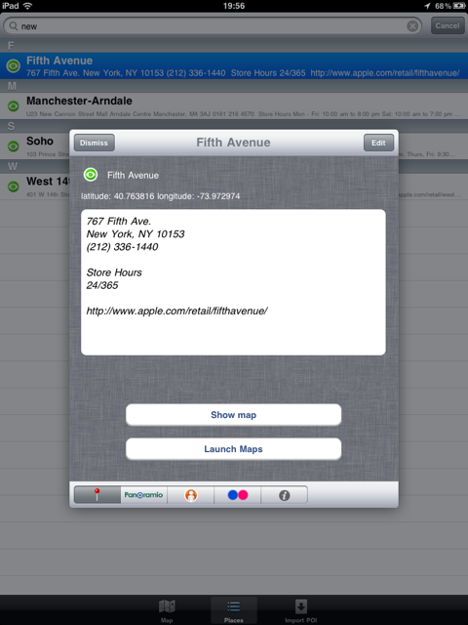Dismiss the Fifth Avenue details popup
This screenshot has height=625, width=468.
[x=95, y=143]
